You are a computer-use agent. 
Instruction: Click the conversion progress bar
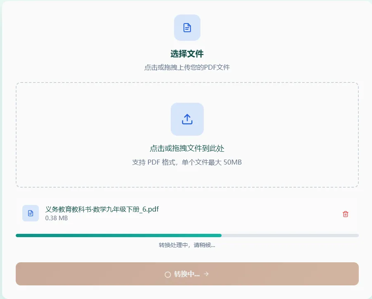tap(187, 235)
